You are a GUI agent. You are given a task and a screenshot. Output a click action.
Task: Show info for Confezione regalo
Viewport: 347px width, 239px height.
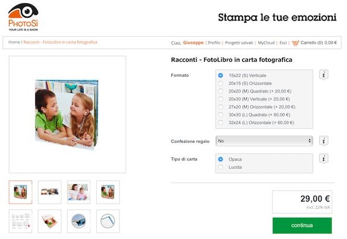point(324,141)
